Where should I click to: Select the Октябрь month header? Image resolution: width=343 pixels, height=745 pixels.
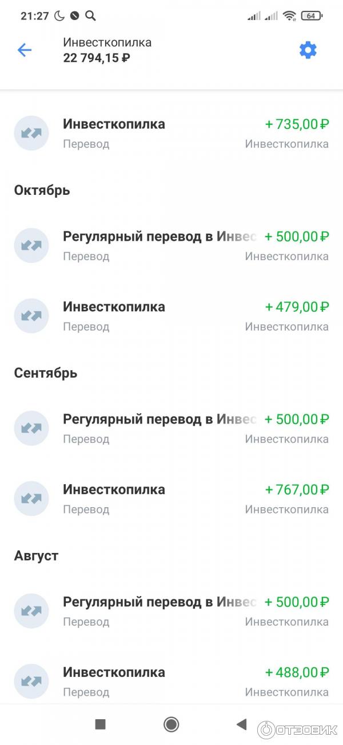(x=42, y=190)
